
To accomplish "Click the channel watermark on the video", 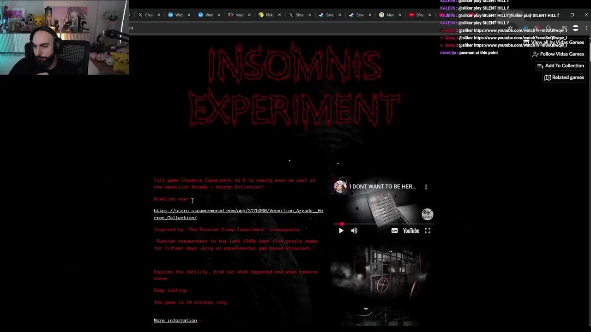I will pyautogui.click(x=428, y=214).
